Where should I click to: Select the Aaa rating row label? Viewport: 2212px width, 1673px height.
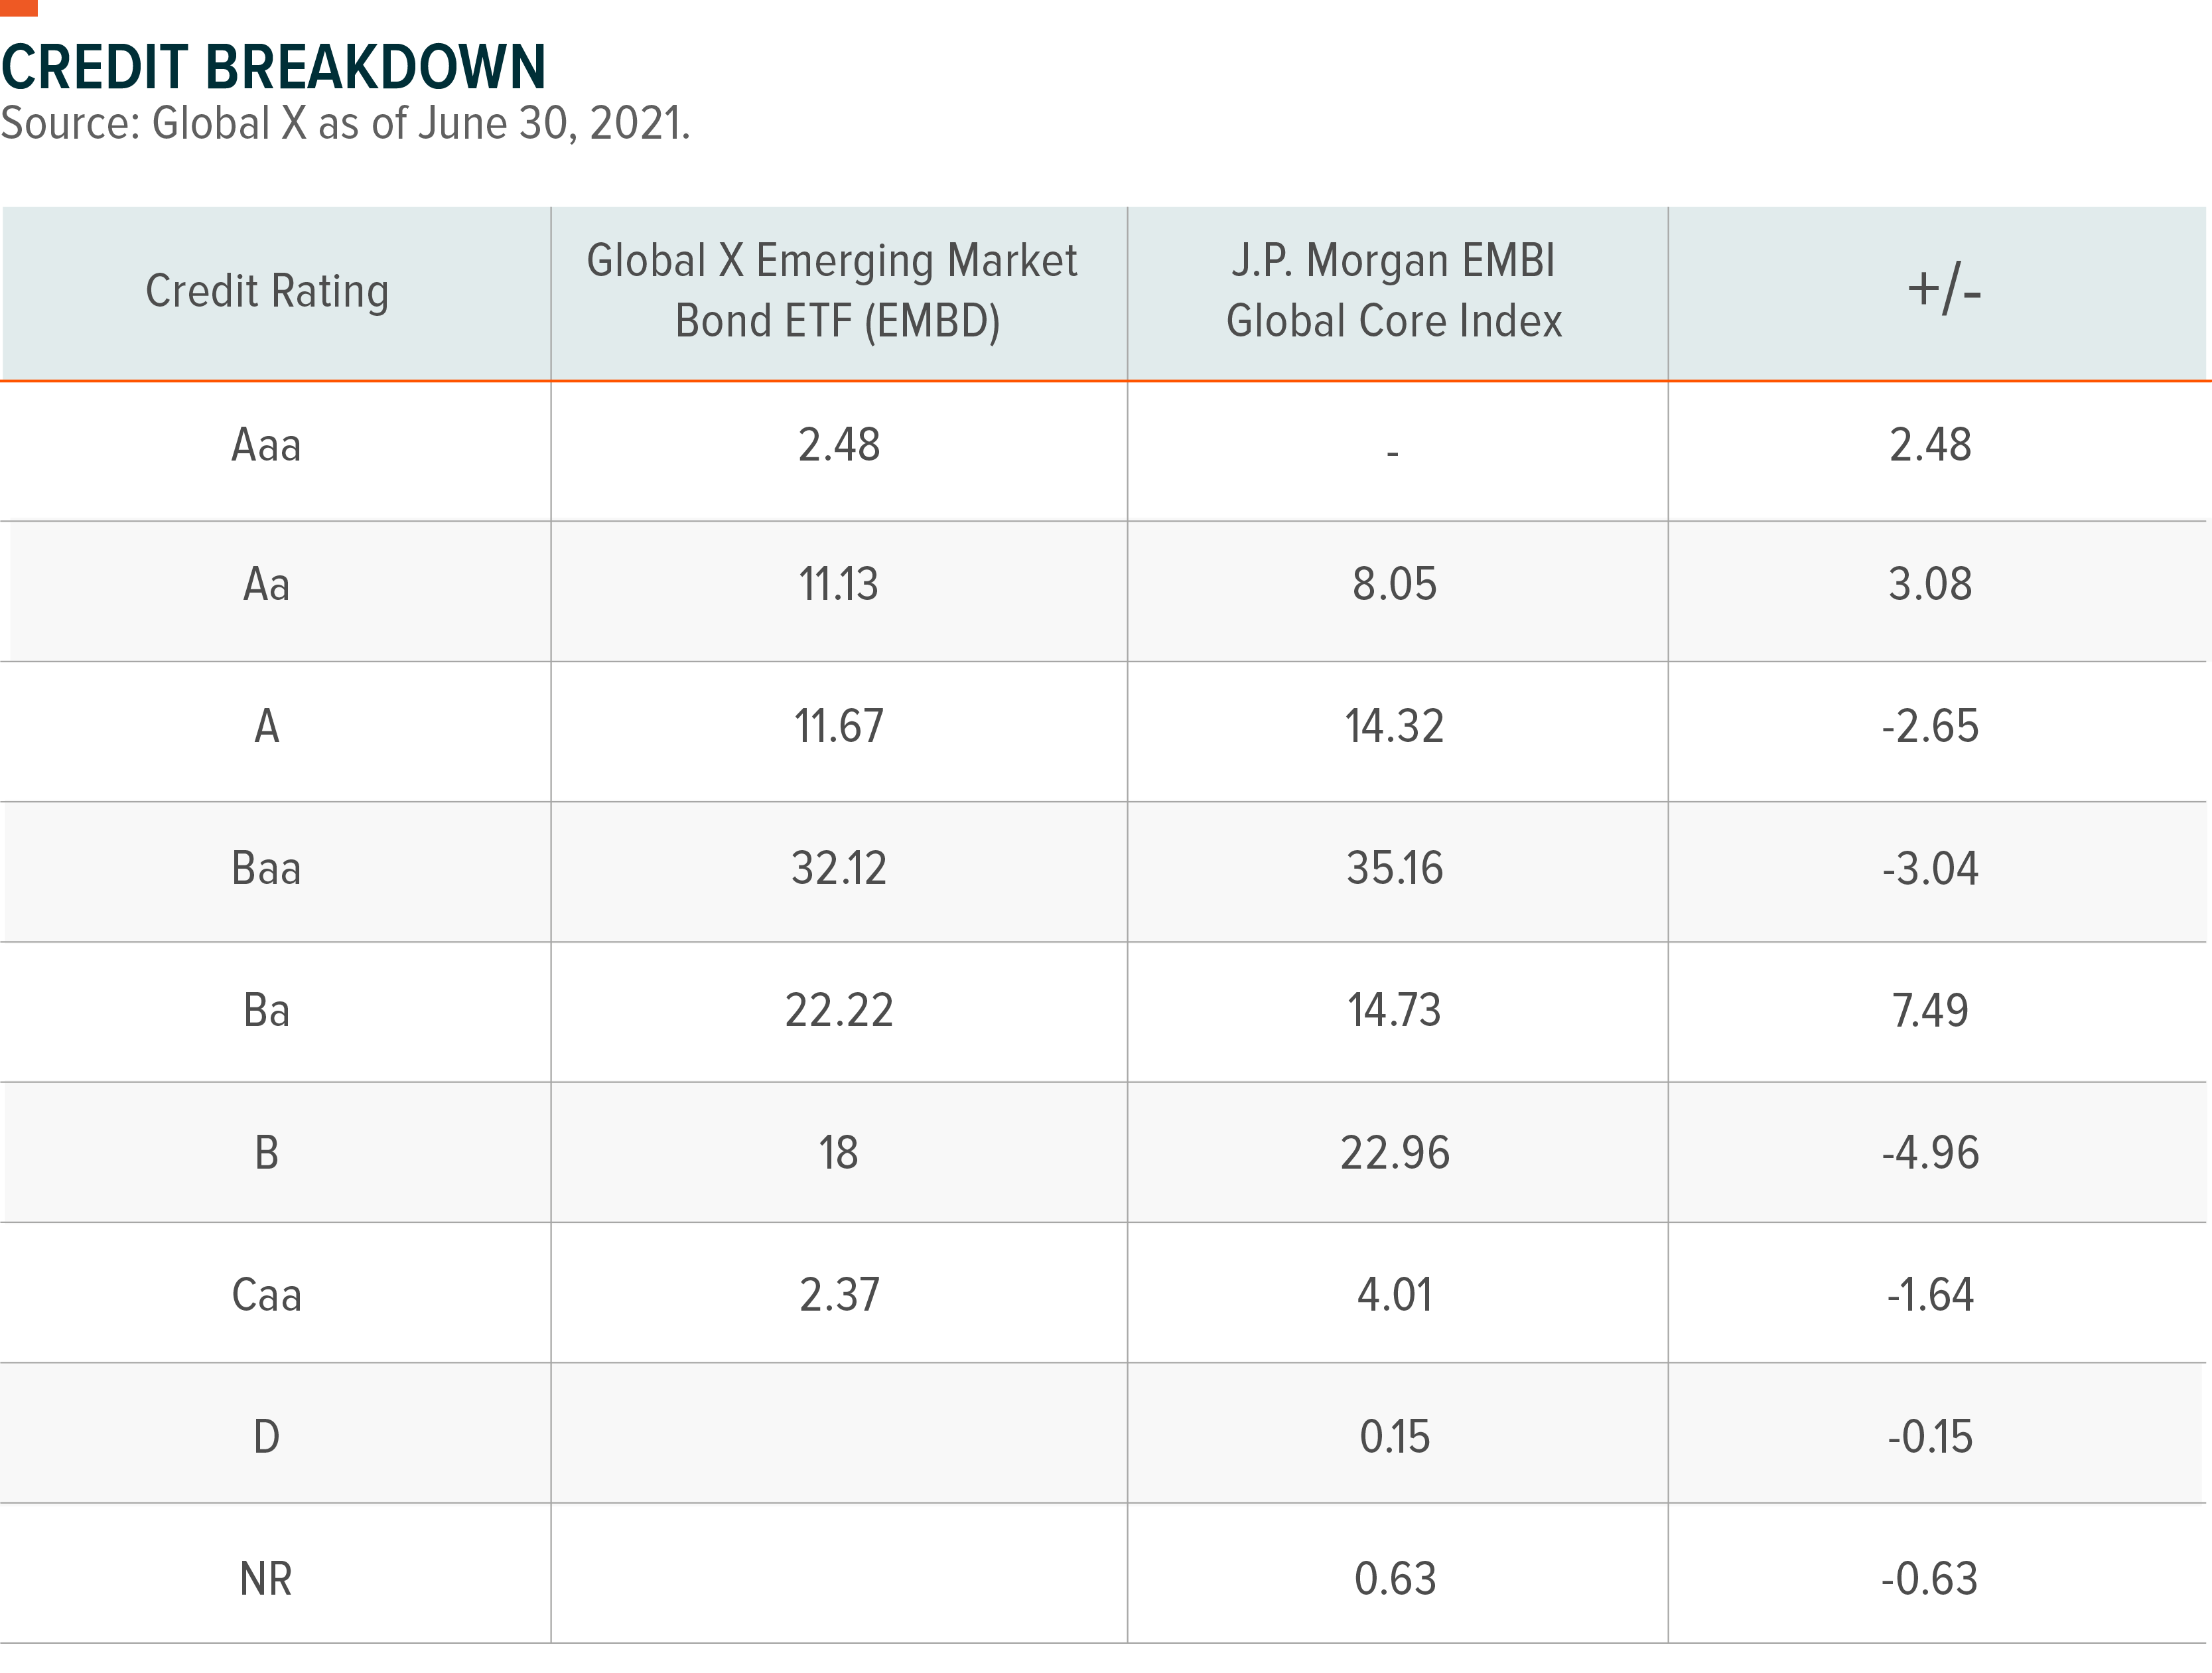(x=266, y=446)
